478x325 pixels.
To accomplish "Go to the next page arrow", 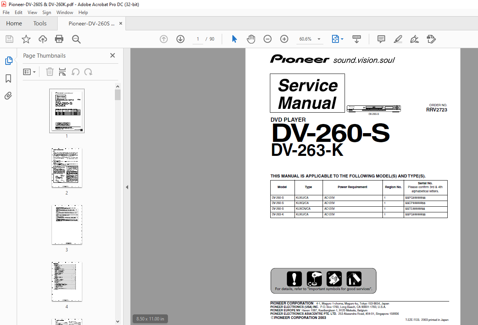I will click(x=180, y=39).
